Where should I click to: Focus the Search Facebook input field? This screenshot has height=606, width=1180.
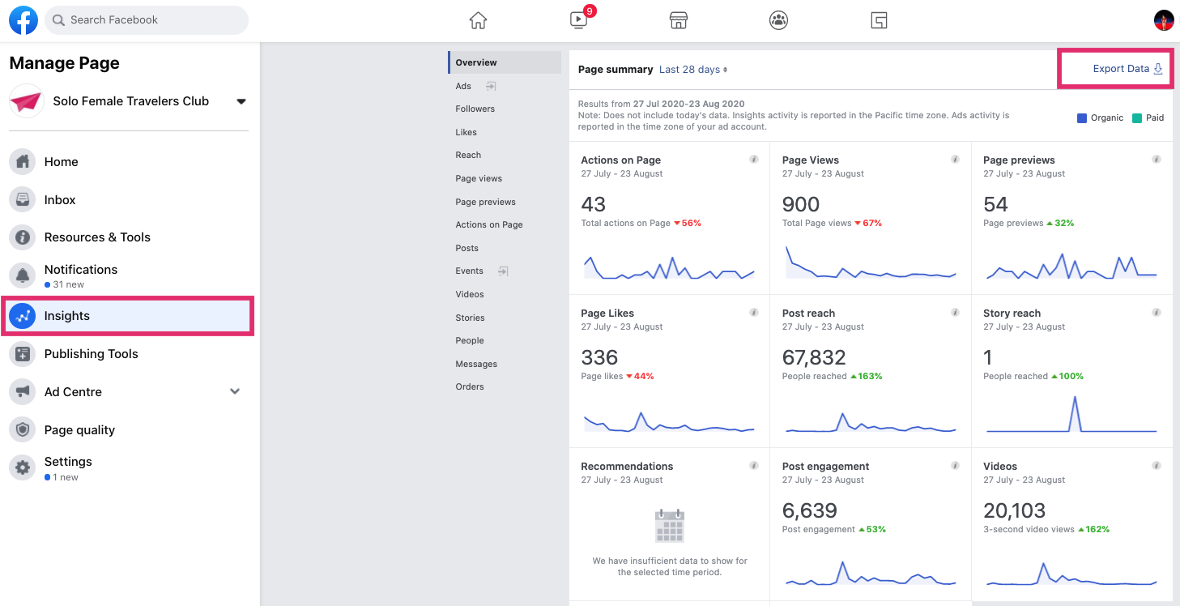coord(147,19)
